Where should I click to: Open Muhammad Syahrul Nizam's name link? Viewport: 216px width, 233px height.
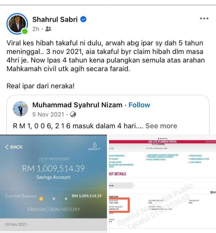click(x=77, y=105)
